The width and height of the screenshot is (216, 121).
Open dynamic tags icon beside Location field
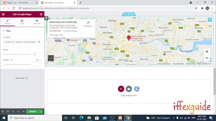39,42
